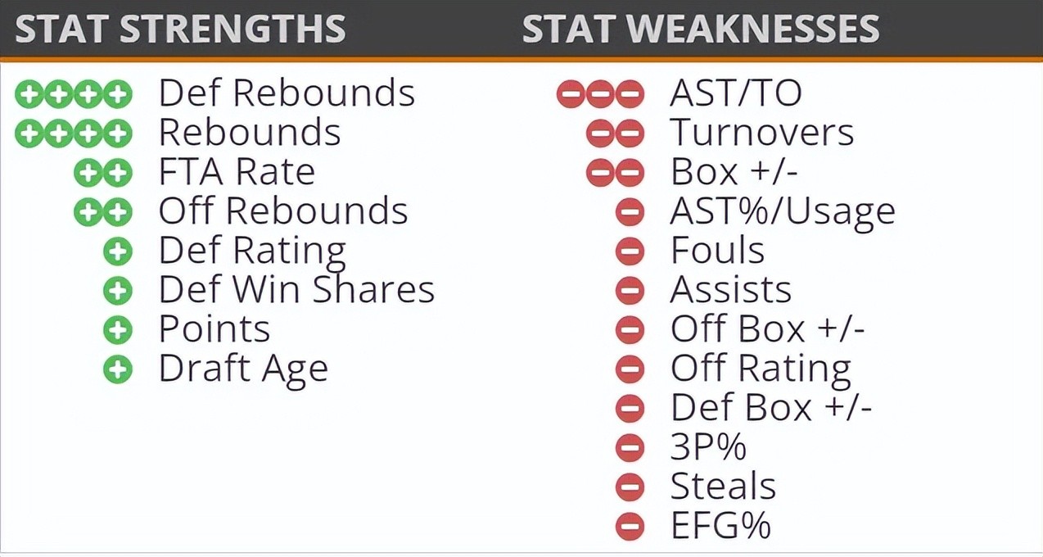Click the red minus icon beside Steals

click(630, 487)
